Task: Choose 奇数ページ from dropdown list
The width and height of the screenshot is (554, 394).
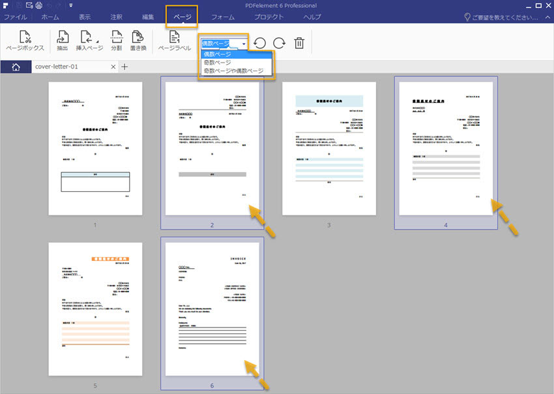Action: click(237, 62)
